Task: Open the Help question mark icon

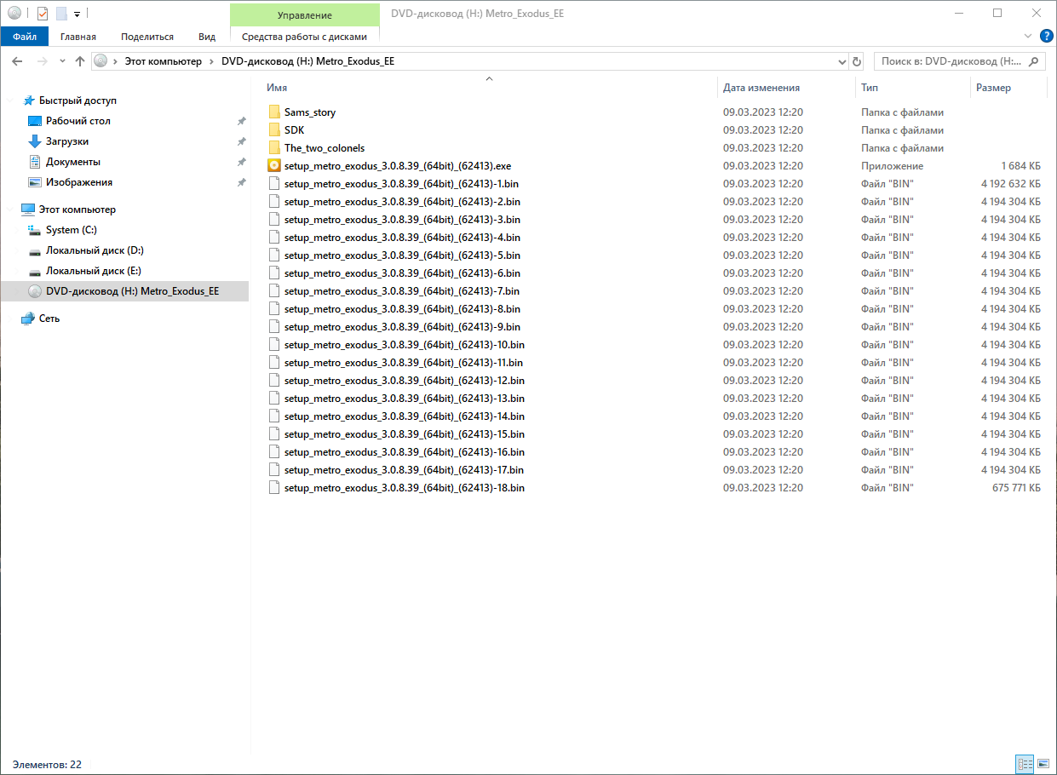Action: tap(1047, 36)
